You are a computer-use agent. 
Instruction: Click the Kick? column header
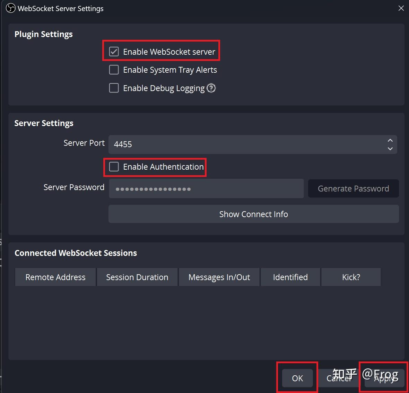(351, 277)
